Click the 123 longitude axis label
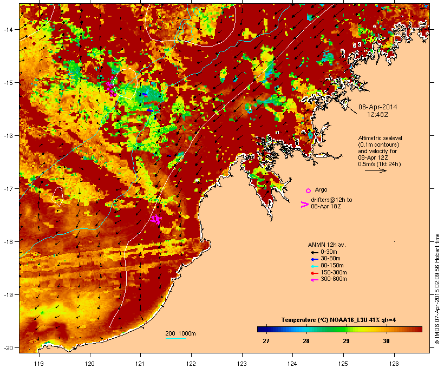444x368 pixels. point(242,364)
